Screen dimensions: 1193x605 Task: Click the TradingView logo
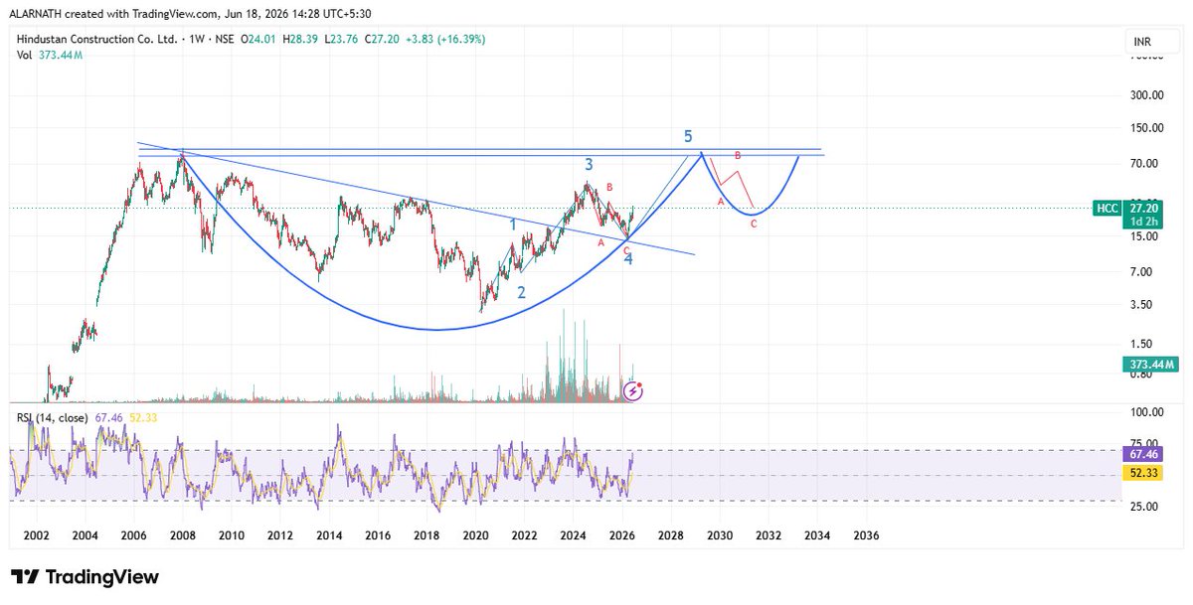pyautogui.click(x=85, y=577)
